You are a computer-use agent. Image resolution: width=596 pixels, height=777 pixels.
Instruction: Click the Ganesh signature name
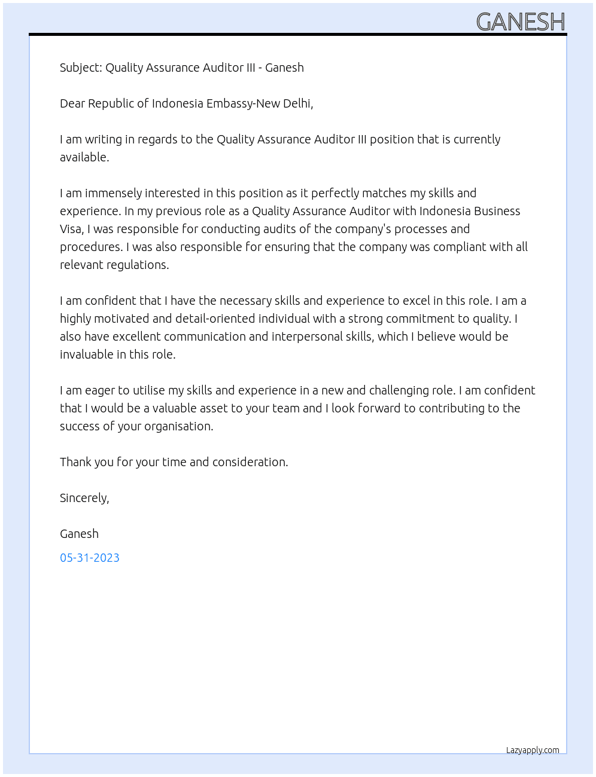click(x=79, y=534)
